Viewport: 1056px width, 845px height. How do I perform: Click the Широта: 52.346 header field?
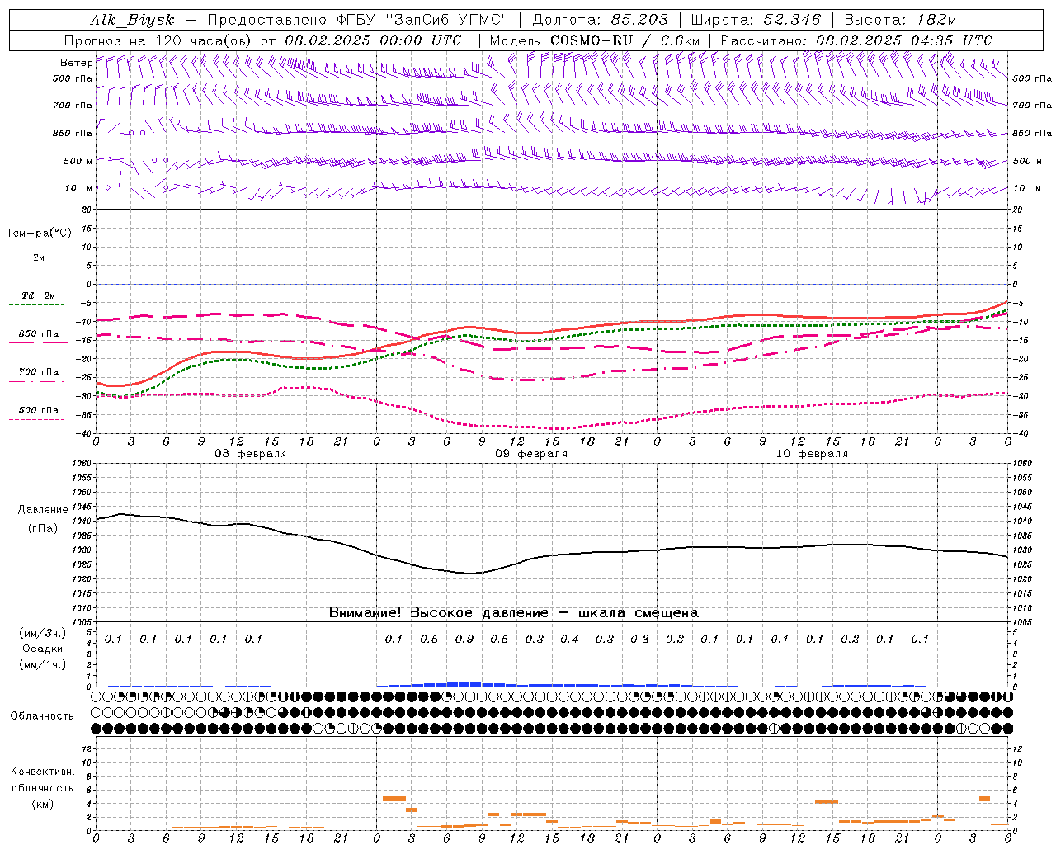(x=756, y=20)
